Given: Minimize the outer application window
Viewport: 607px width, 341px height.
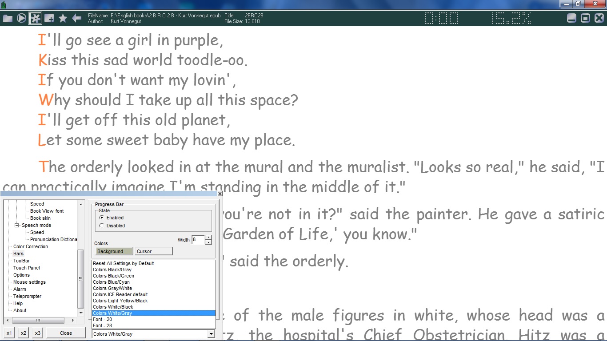Looking at the screenshot, I should 567,4.
